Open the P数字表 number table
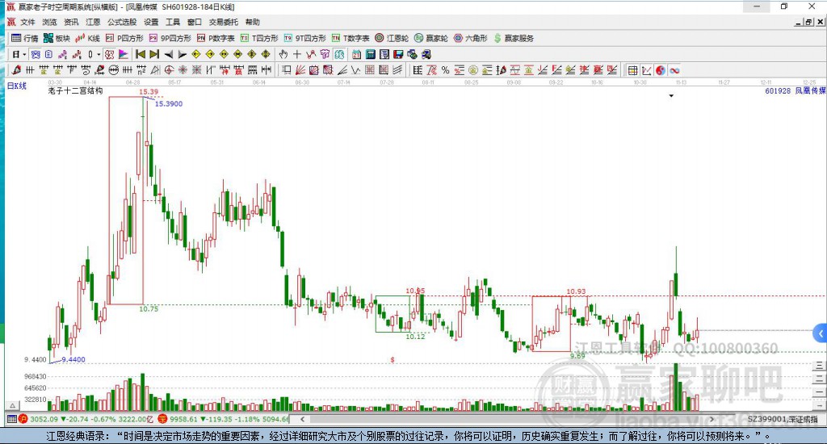827x444 pixels. pyautogui.click(x=216, y=38)
